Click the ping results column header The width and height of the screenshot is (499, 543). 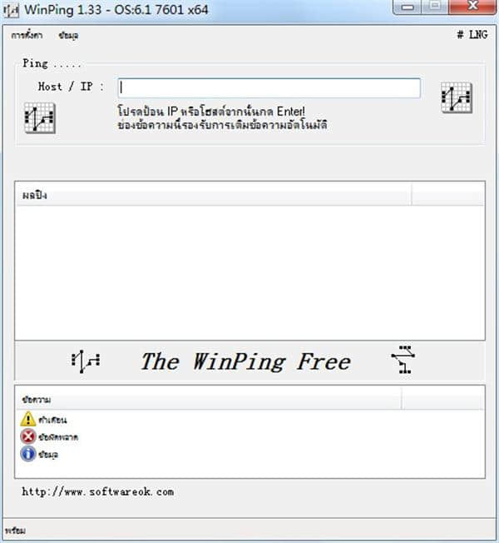tap(214, 195)
